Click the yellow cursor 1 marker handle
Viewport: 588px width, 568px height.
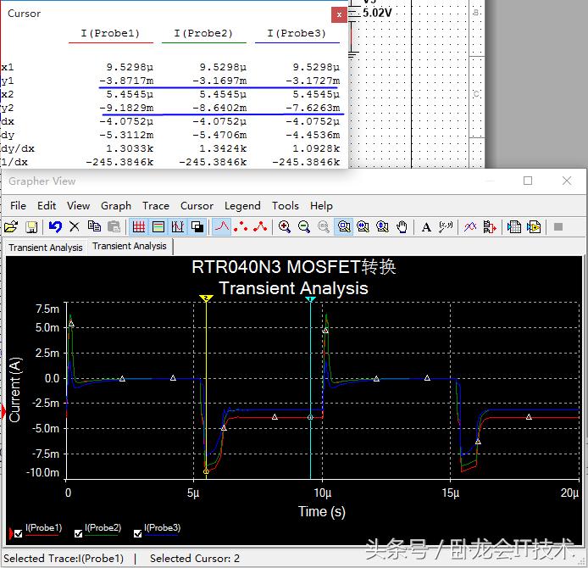click(206, 299)
